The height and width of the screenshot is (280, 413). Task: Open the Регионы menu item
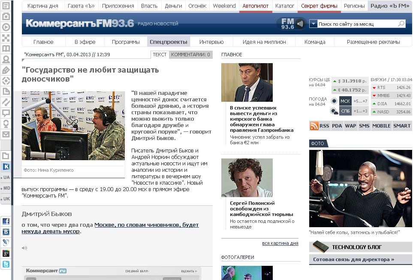pyautogui.click(x=354, y=6)
